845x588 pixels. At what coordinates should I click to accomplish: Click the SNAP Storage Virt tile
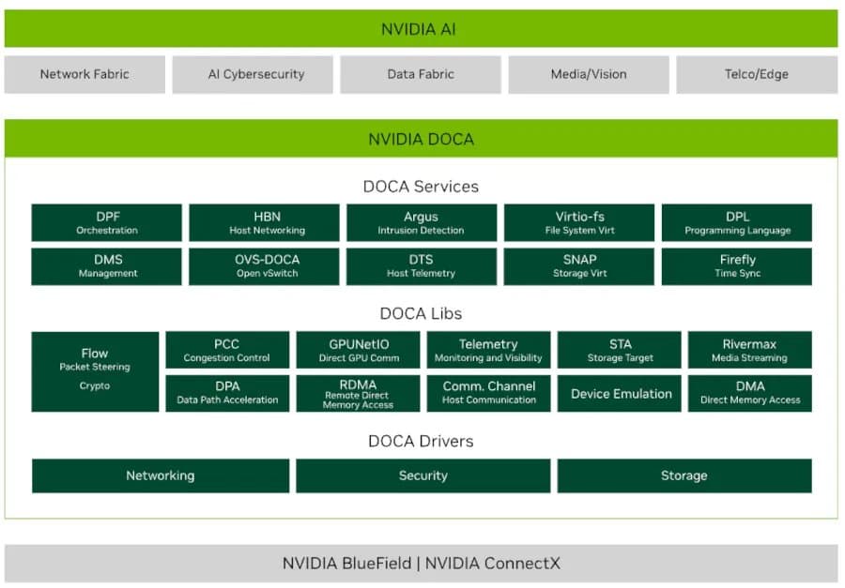579,265
